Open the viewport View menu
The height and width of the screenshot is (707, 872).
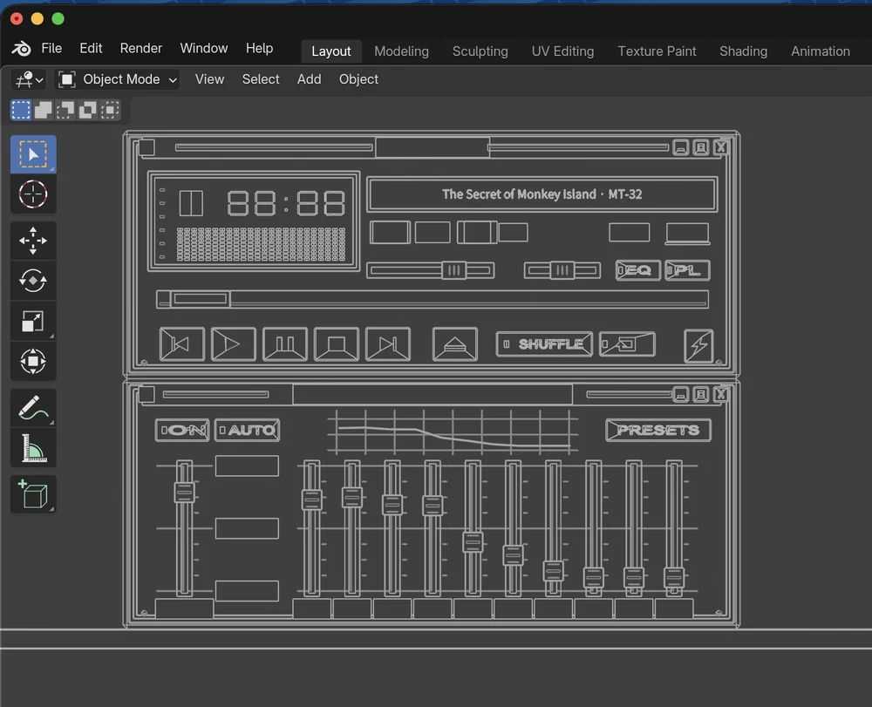click(209, 79)
